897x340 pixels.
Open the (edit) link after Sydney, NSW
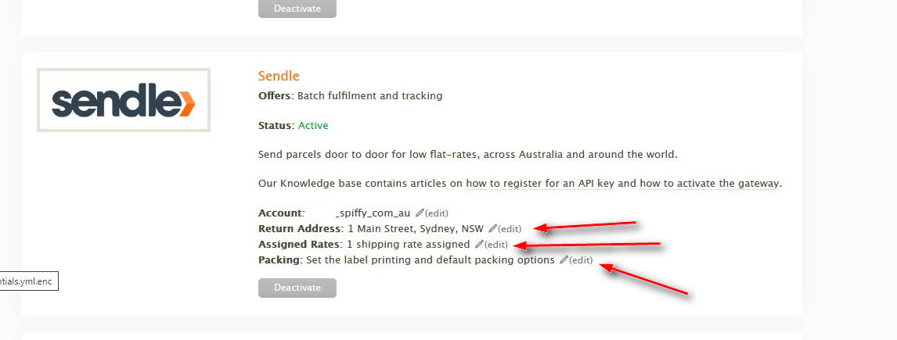pyautogui.click(x=510, y=229)
